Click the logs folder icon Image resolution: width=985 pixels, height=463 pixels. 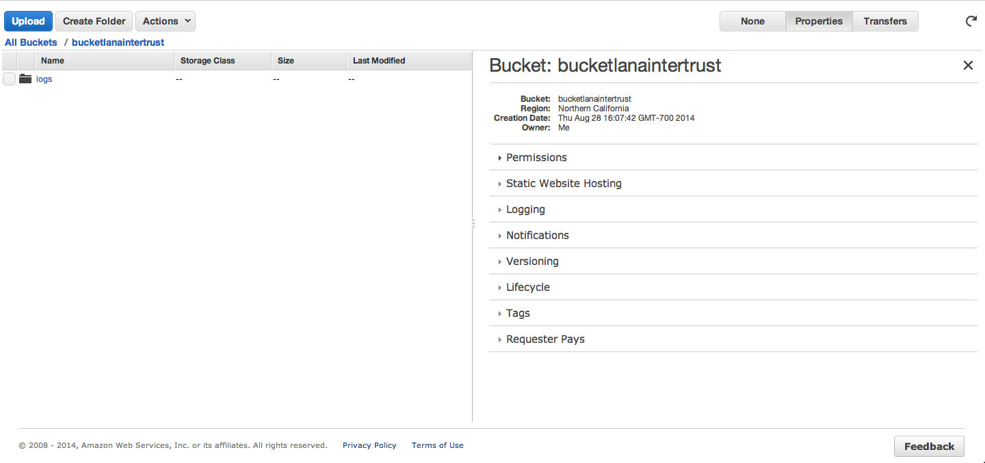coord(25,79)
